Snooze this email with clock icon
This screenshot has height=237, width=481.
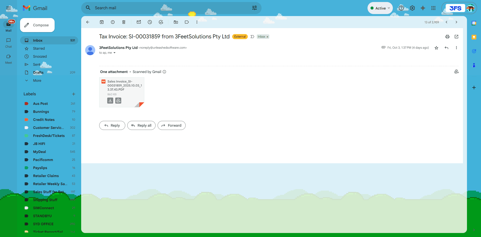pyautogui.click(x=150, y=22)
